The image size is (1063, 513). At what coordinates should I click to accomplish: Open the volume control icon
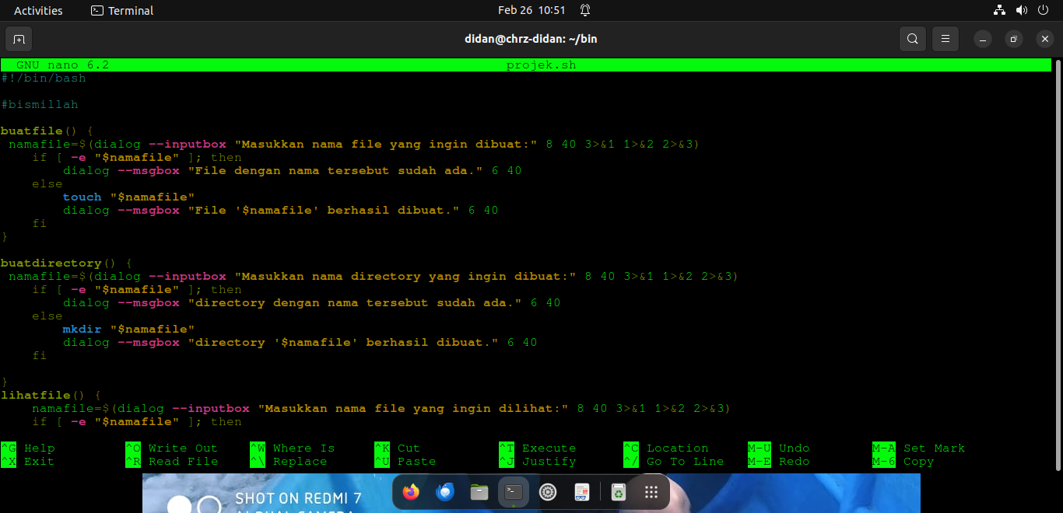pyautogui.click(x=1022, y=10)
